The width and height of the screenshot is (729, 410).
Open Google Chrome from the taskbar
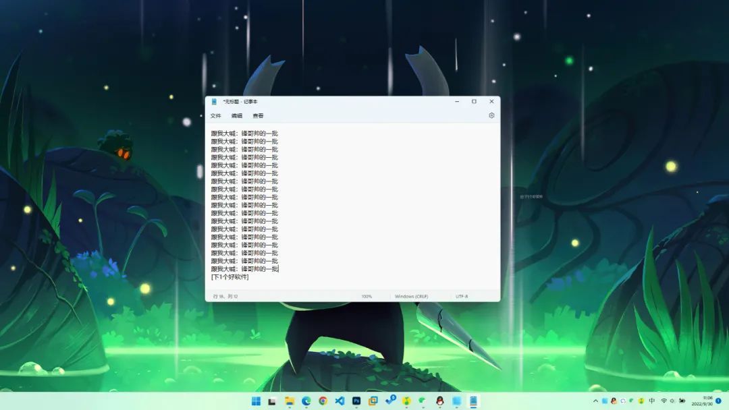pyautogui.click(x=323, y=401)
